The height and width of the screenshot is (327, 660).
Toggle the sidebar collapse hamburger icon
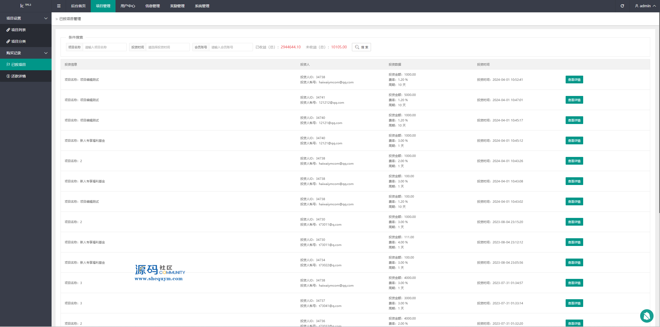59,6
